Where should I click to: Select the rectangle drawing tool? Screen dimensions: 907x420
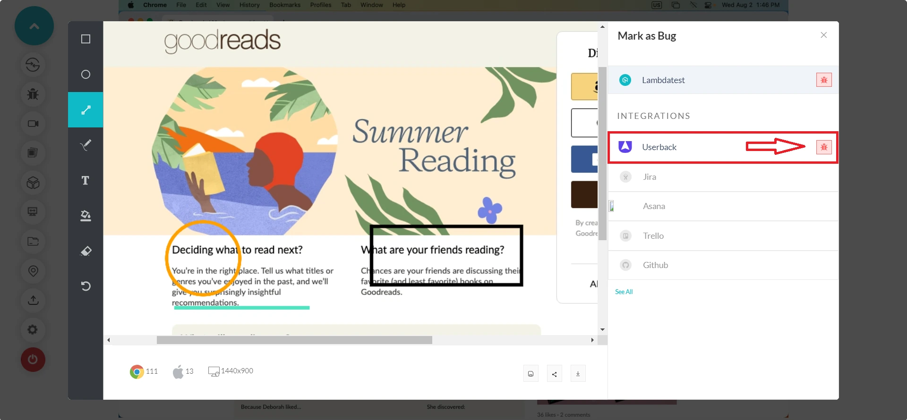pyautogui.click(x=86, y=39)
